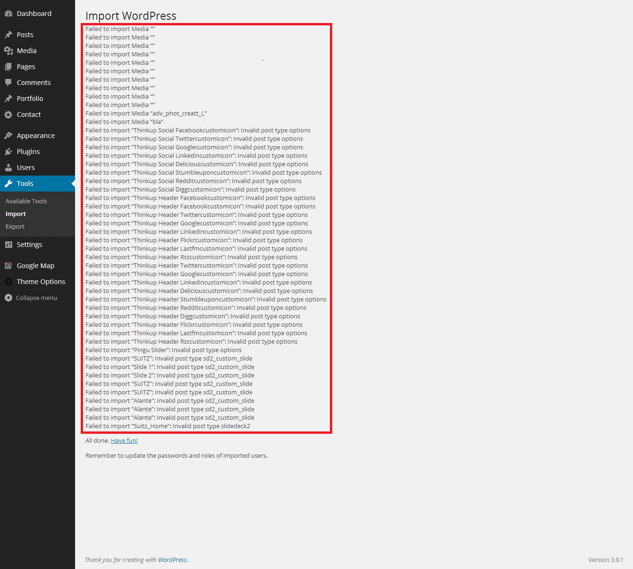This screenshot has height=569, width=633.
Task: Open the Pages menu item
Action: (x=38, y=67)
